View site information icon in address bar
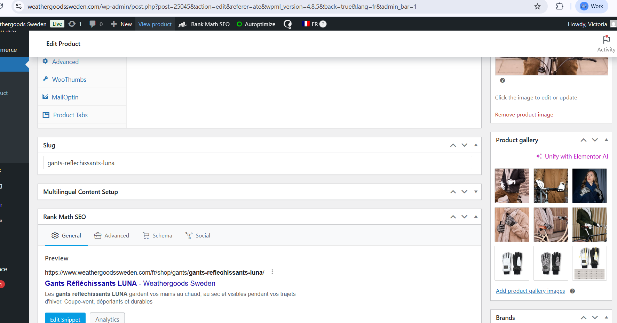Viewport: 617px width, 323px height. pos(19,7)
